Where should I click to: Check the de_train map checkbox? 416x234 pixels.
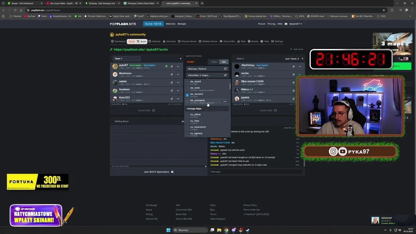187,89
